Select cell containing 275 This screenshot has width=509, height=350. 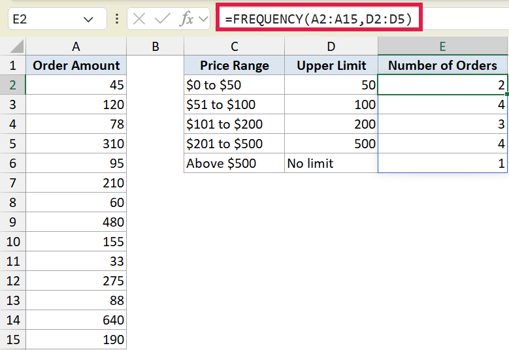coord(76,281)
